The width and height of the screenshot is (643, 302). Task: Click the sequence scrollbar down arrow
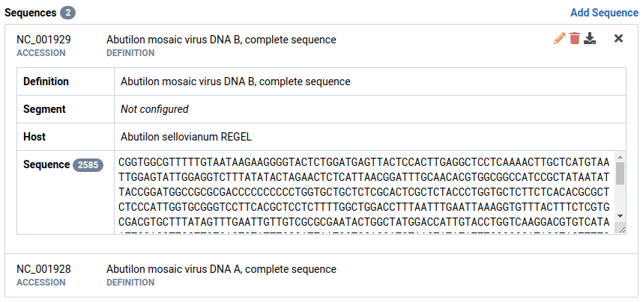point(620,215)
